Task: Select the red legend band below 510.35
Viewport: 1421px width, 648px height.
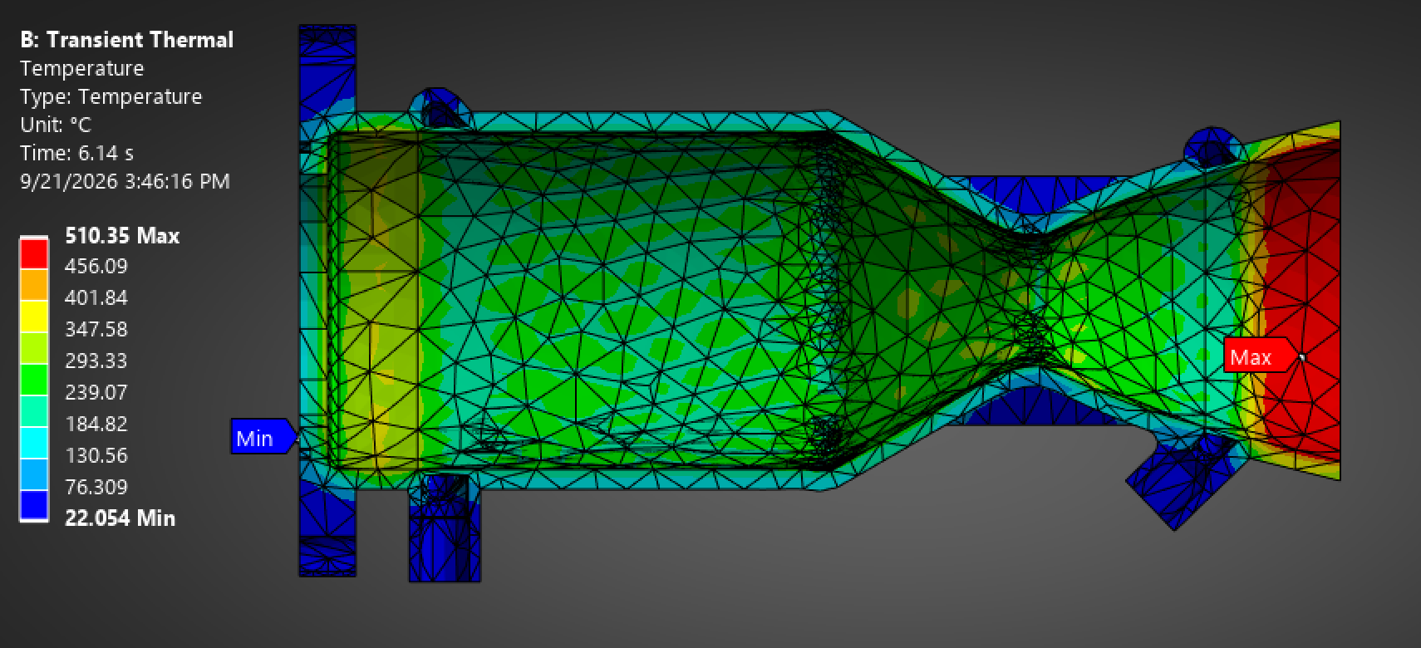Action: (x=34, y=253)
